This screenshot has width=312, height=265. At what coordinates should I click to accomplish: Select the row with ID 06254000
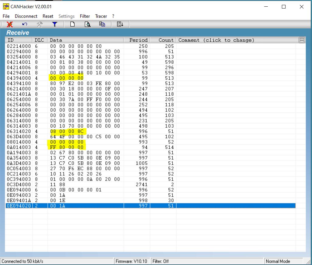(x=150, y=99)
